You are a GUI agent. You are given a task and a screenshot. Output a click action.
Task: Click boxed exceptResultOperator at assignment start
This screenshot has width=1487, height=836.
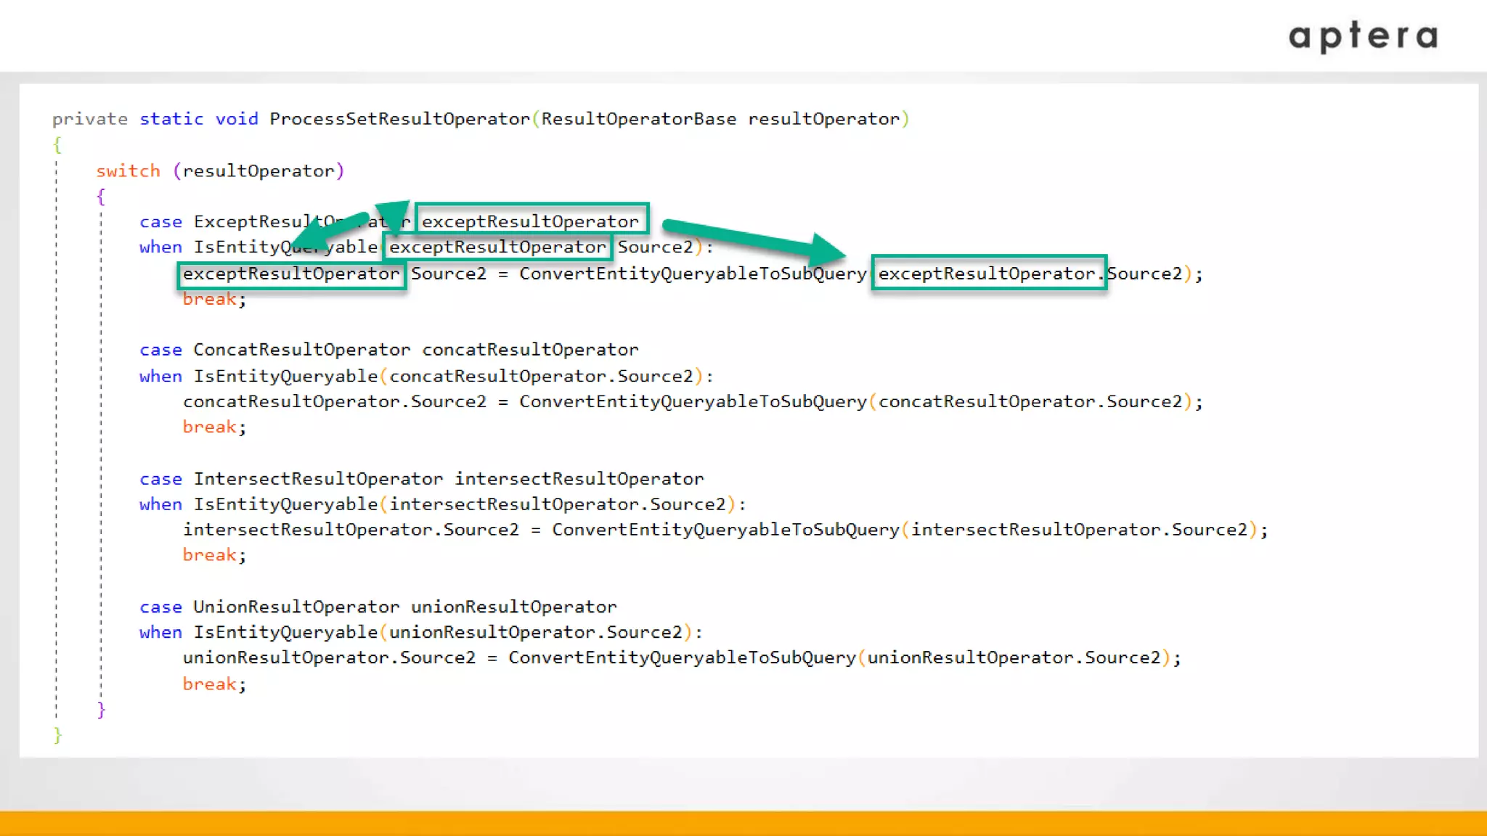(x=291, y=274)
